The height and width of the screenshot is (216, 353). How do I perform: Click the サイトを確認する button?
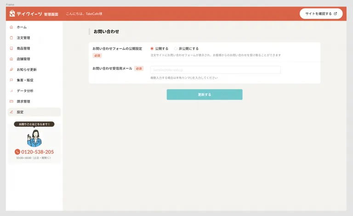pyautogui.click(x=321, y=14)
